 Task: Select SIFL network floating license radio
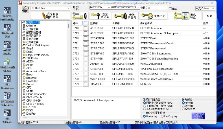click(145, 103)
